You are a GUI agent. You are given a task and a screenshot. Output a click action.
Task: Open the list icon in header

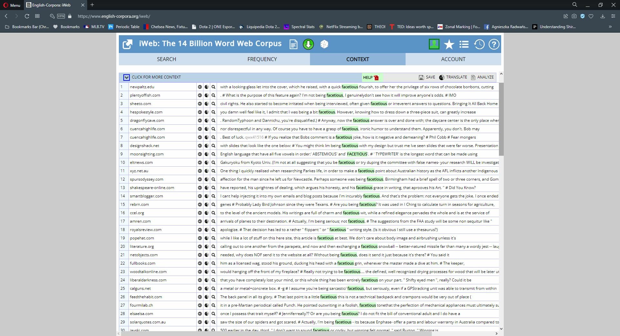pos(464,44)
